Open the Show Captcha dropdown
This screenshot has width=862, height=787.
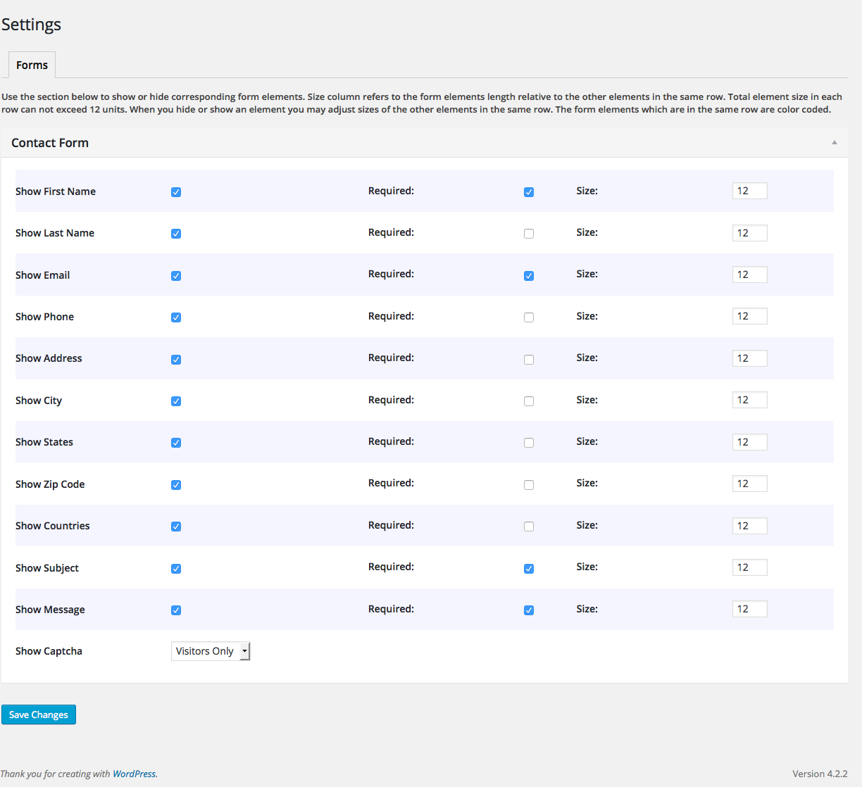211,651
